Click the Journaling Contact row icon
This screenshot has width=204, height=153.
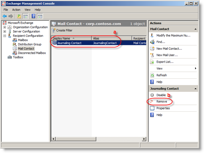(54, 43)
